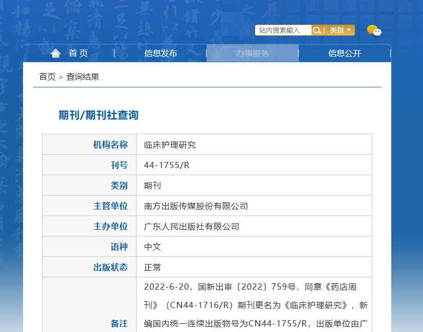Select the 办事服务 menu tab
Screen dimensions: 423x332
253,53
